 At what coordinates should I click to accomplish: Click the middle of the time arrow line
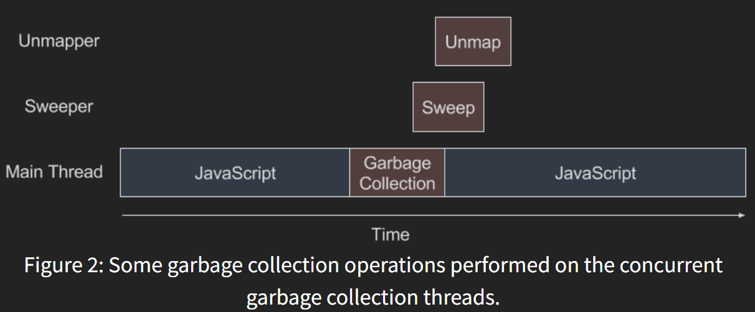point(433,215)
